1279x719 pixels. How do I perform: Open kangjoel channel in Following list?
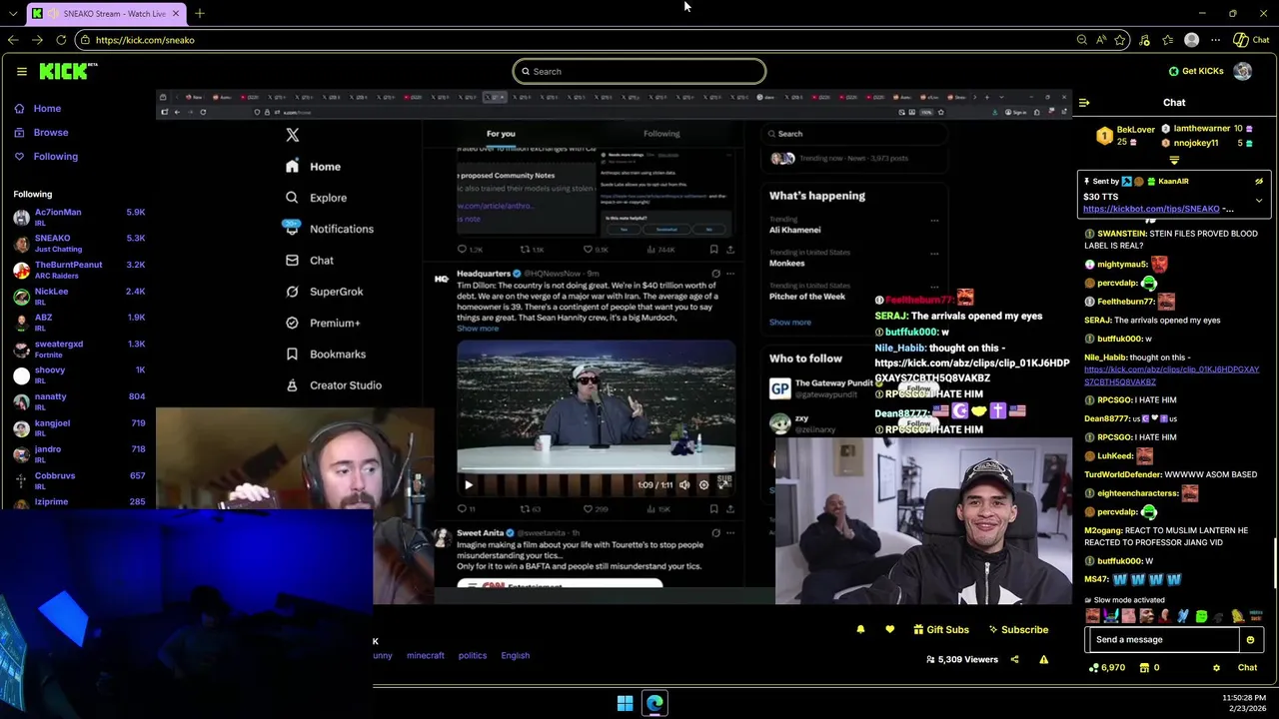point(79,427)
